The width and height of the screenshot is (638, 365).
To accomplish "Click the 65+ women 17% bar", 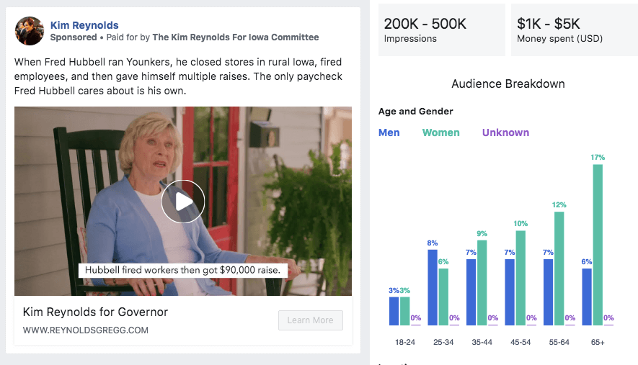I will pos(598,245).
